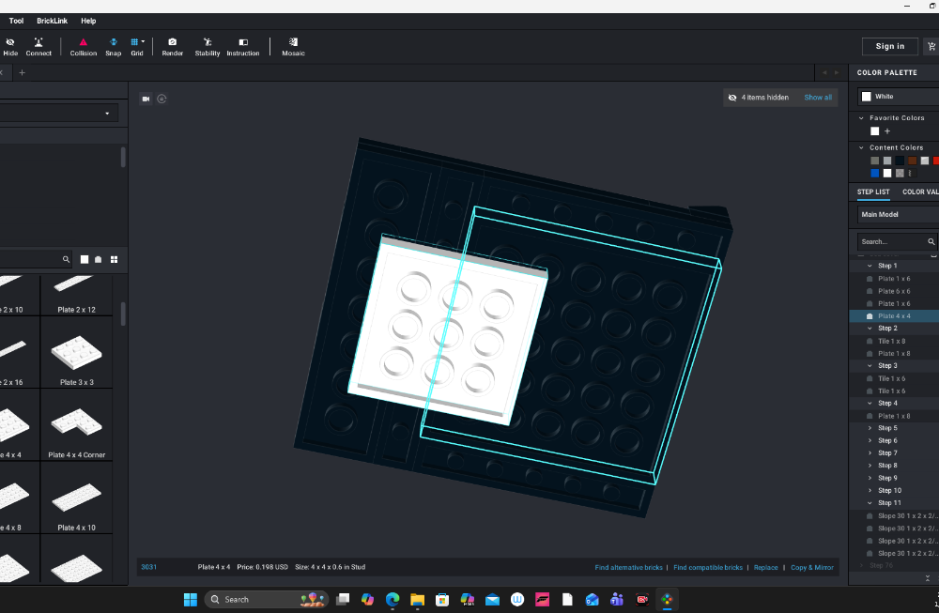Open the Main Model dropdown
Image resolution: width=939 pixels, height=613 pixels.
(899, 215)
